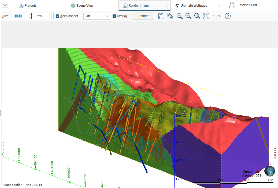Open the Scene View tab
The image size is (278, 188).
(82, 6)
